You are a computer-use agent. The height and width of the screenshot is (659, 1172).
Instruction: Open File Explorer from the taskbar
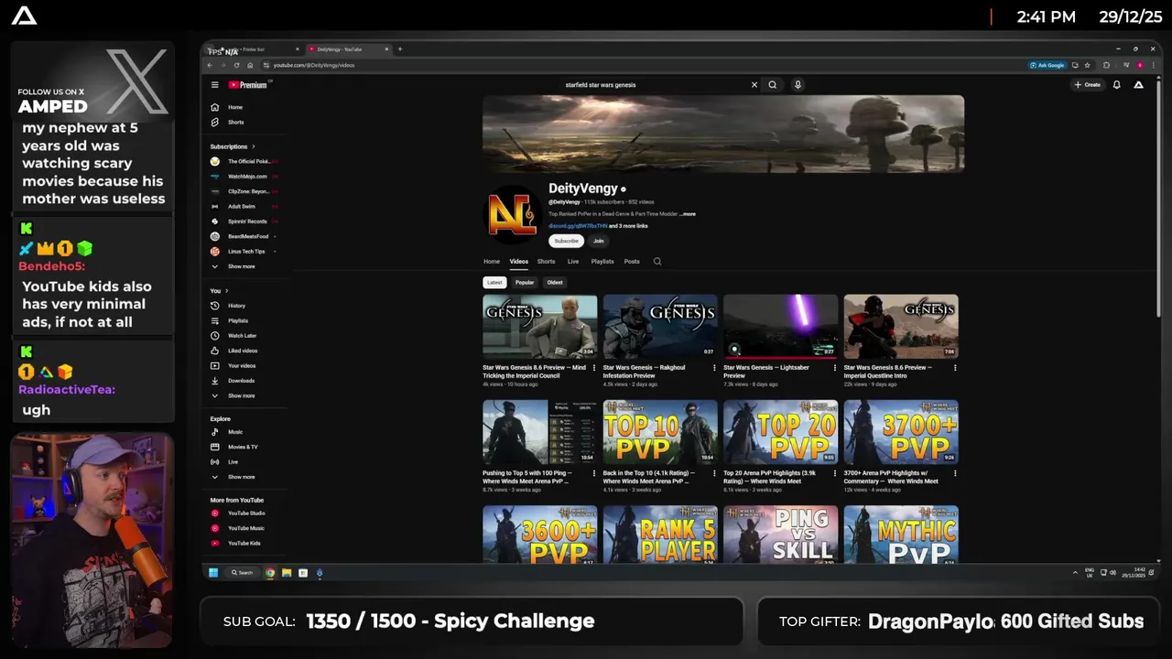pos(287,573)
